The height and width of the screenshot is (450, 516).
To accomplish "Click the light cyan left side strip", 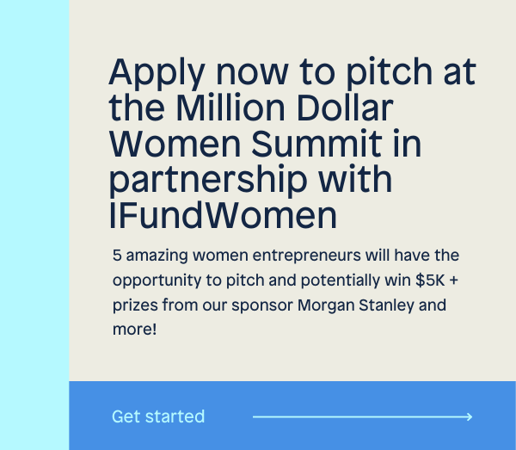I will coord(34,225).
